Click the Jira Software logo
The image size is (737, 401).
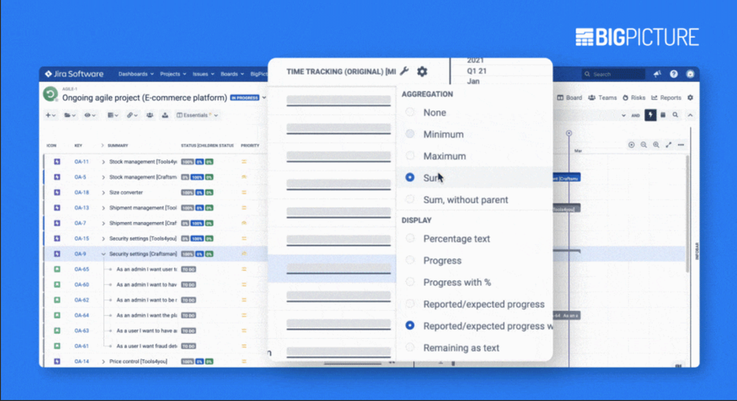(74, 74)
